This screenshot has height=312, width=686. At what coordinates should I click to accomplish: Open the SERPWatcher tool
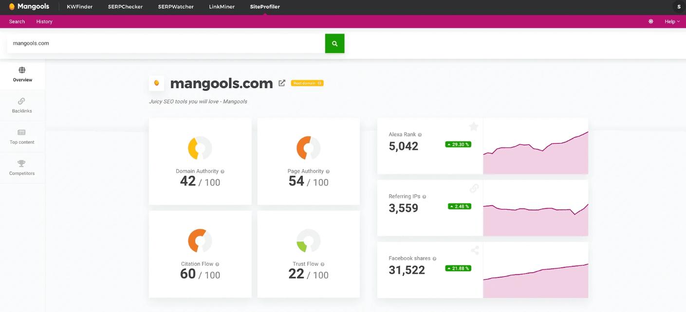click(x=176, y=7)
